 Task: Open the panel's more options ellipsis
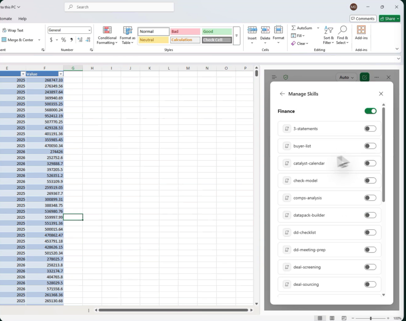pyautogui.click(x=377, y=77)
